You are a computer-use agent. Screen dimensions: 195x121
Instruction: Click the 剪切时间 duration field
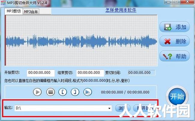click(x=142, y=73)
